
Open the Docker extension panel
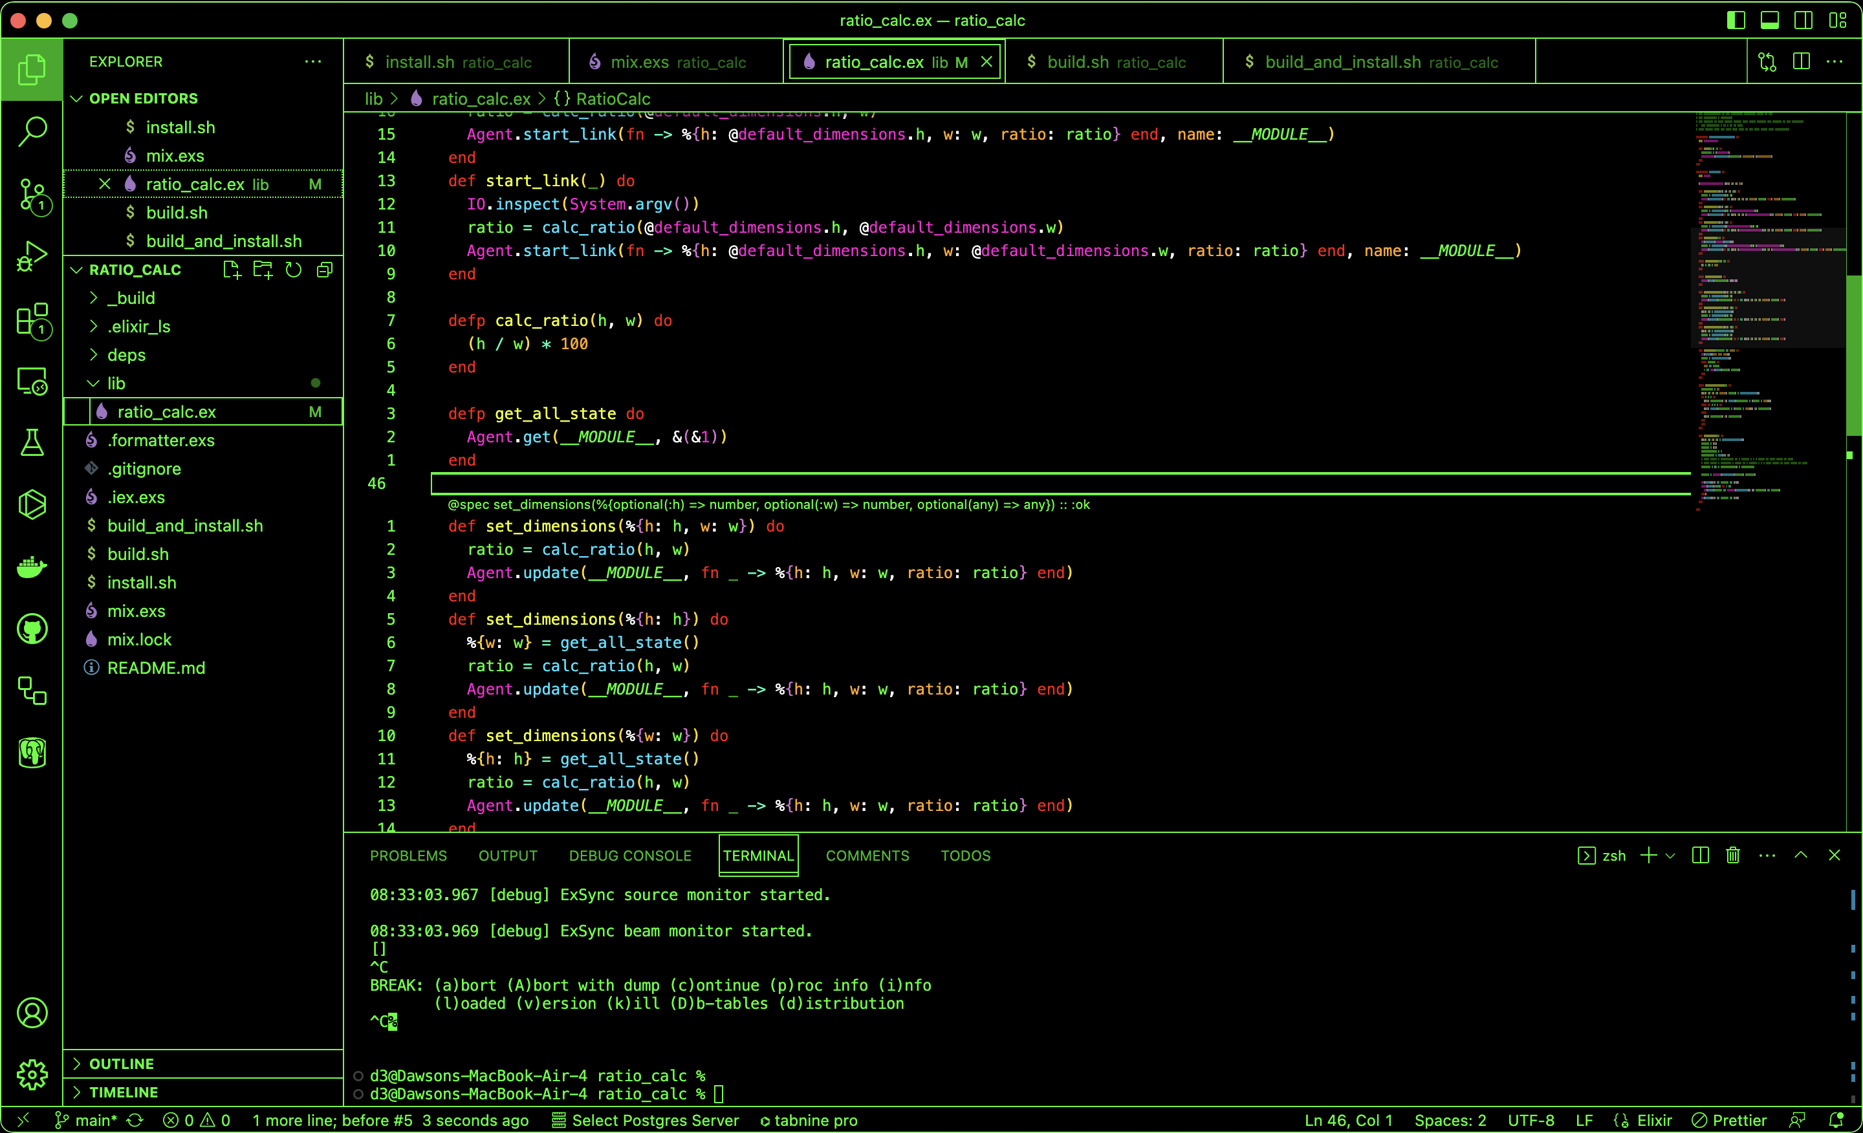pyautogui.click(x=32, y=567)
